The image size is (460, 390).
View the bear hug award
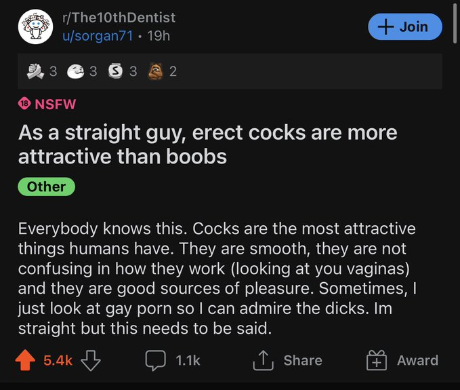click(155, 71)
